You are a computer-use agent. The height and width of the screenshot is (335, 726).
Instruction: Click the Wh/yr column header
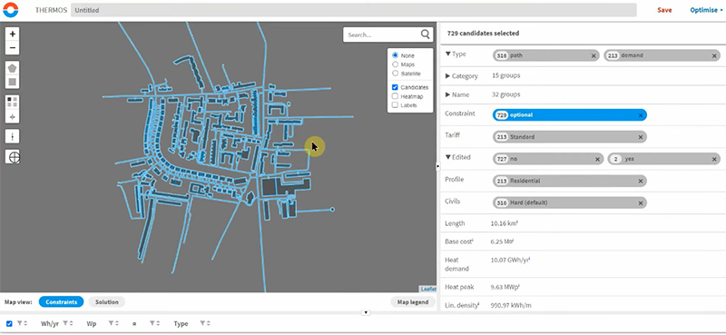click(x=50, y=324)
